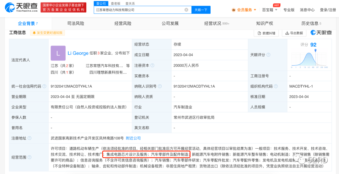The width and height of the screenshot is (339, 174).
Task: Click the purple L avatar thumbnail
Action: pos(58,53)
